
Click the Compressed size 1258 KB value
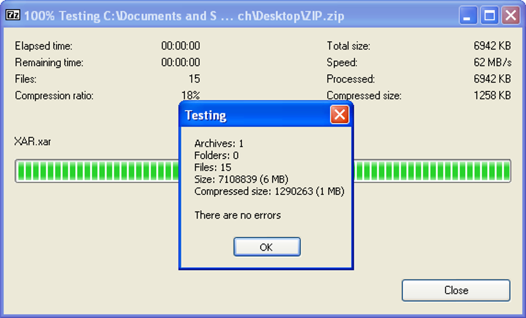tap(492, 95)
